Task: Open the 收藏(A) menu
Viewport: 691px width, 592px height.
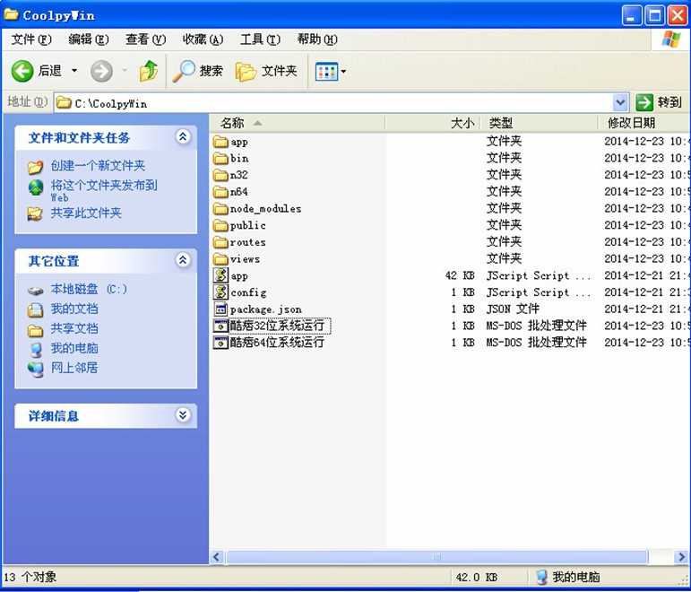Action: tap(203, 39)
